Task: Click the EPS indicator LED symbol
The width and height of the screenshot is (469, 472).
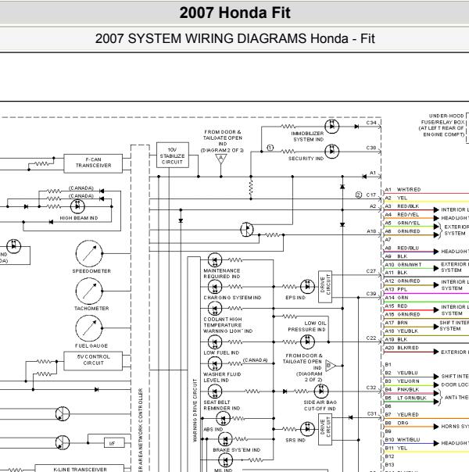Action: point(308,287)
